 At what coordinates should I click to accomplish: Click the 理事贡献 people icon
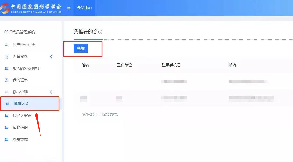[6, 139]
